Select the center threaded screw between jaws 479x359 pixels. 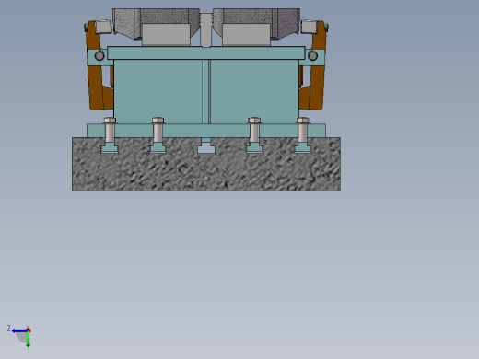[206, 30]
